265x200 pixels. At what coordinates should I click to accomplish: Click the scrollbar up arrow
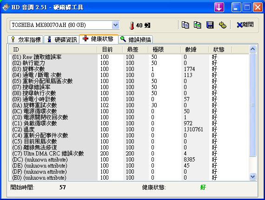(x=252, y=49)
